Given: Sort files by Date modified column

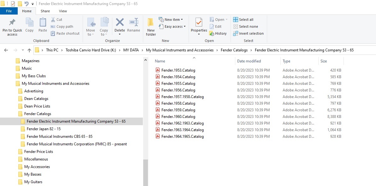Looking at the screenshot, I should 249,61.
